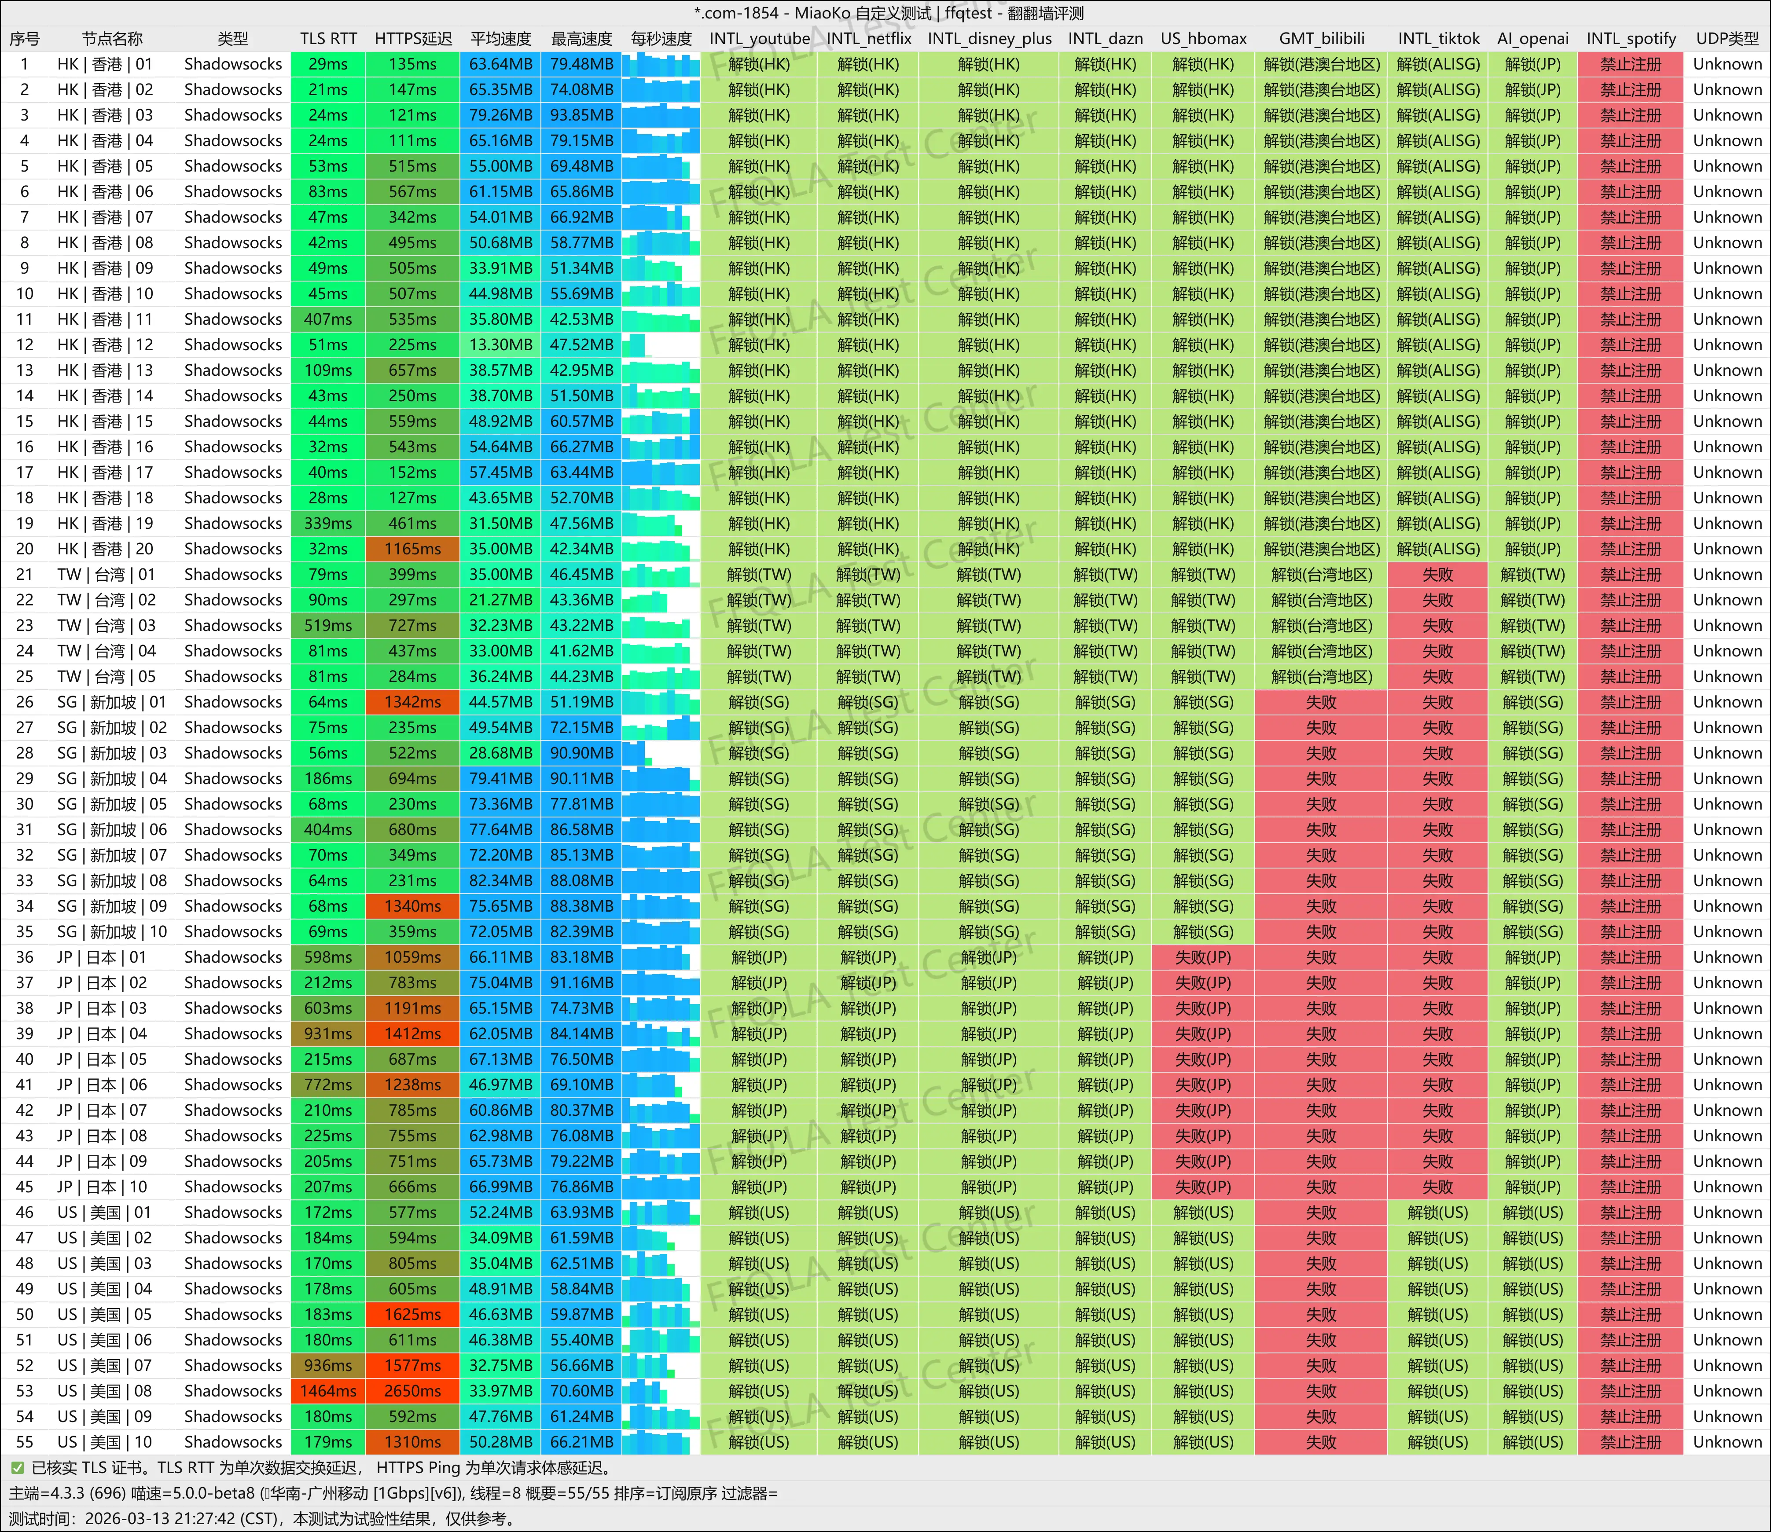Image resolution: width=1771 pixels, height=1532 pixels.
Task: Click the TLS RTT column header
Action: [327, 38]
